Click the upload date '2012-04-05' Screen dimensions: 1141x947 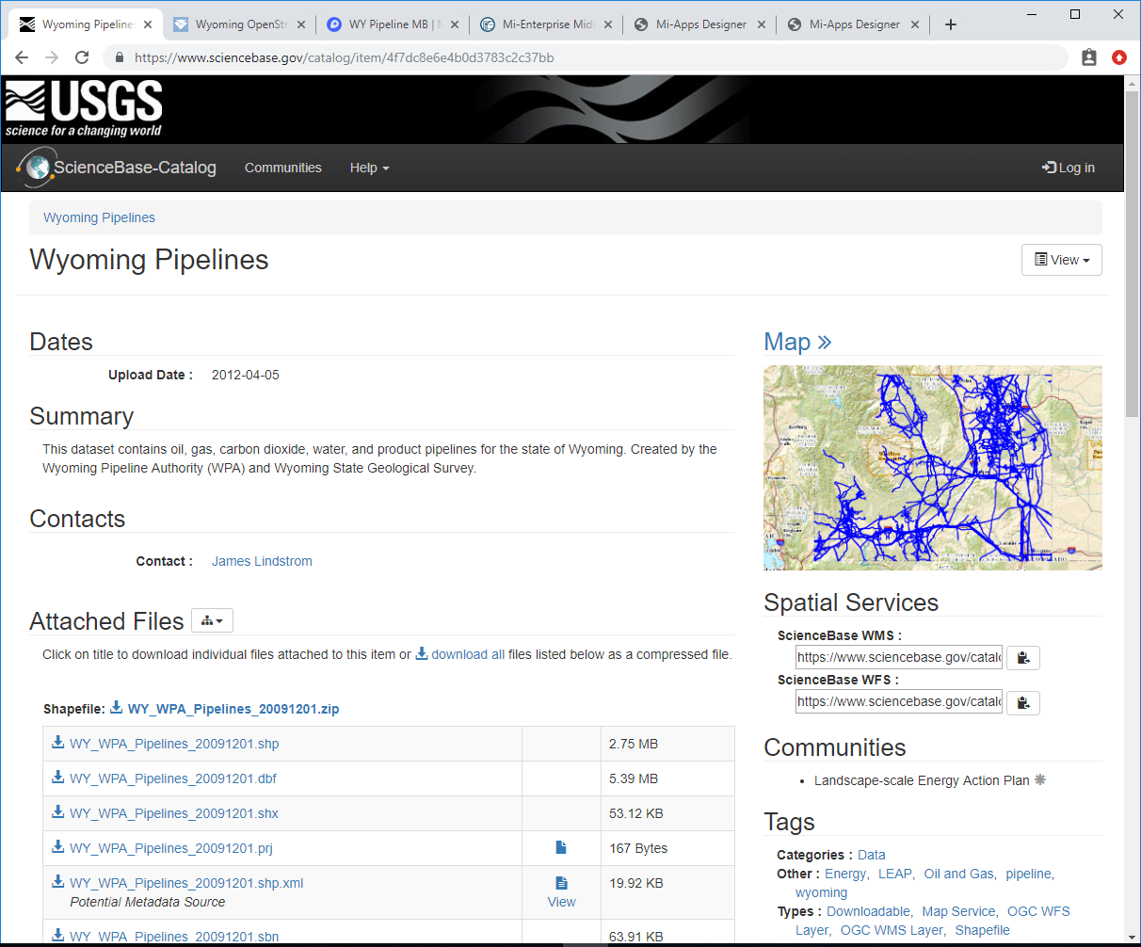(246, 375)
